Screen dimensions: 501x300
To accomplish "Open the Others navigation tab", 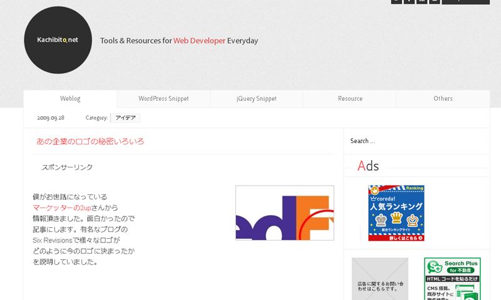I will pyautogui.click(x=443, y=99).
